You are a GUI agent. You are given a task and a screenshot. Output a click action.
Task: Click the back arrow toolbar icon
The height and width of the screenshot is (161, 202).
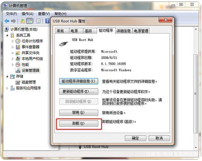click(7, 21)
